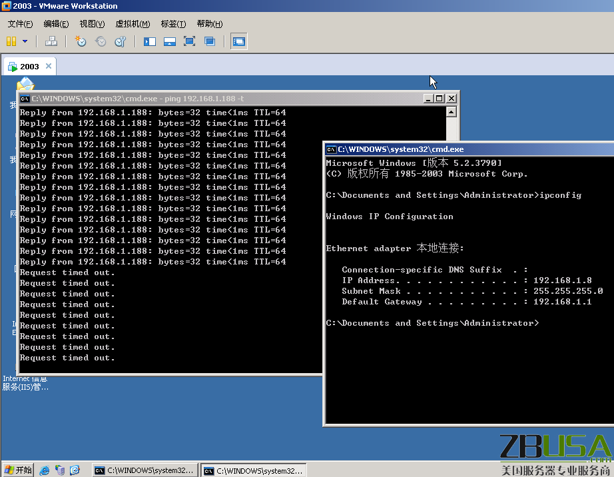614x477 pixels.
Task: Click the cmd icon in the ping window title
Action: [25, 99]
